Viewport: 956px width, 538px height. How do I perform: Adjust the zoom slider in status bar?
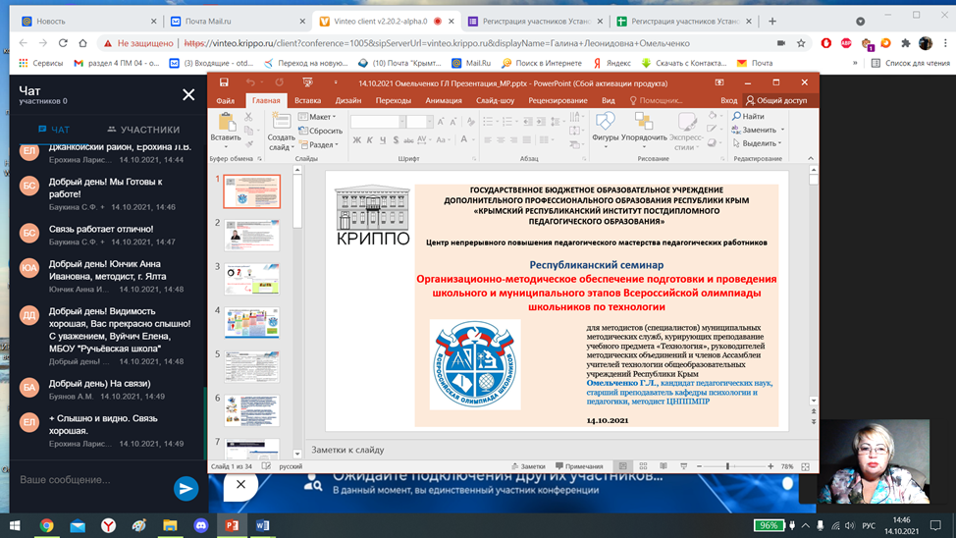(728, 466)
